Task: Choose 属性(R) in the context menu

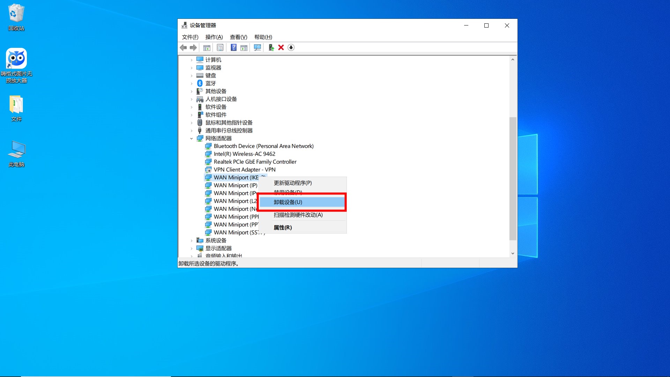Action: coord(283,228)
